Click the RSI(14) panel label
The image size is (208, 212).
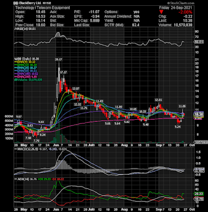coord(25,29)
